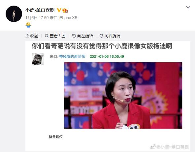Image resolution: width=195 pixels, height=152 pixels.
Task: Click the up arrow collapse icon
Action: click(x=27, y=36)
